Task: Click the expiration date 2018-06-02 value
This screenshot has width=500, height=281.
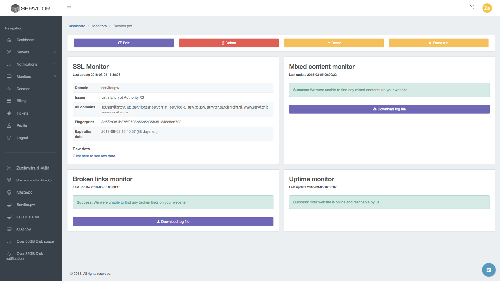Action: [129, 132]
